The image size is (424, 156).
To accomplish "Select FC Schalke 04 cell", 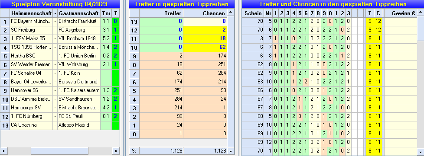I will (x=31, y=73).
